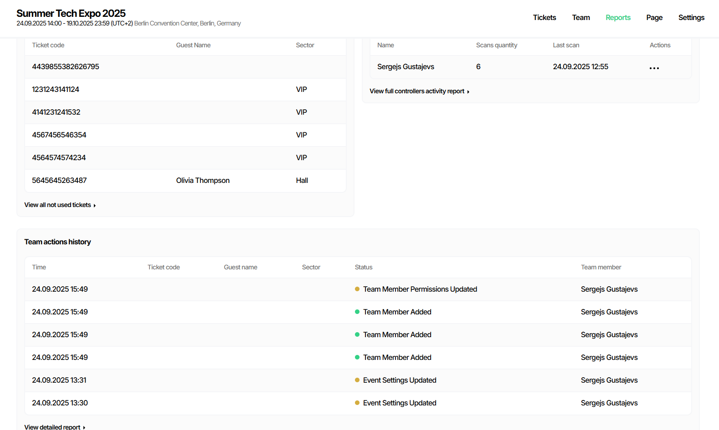Viewport: 719px width, 430px height.
Task: Click the Scans quantity column header
Action: [497, 45]
